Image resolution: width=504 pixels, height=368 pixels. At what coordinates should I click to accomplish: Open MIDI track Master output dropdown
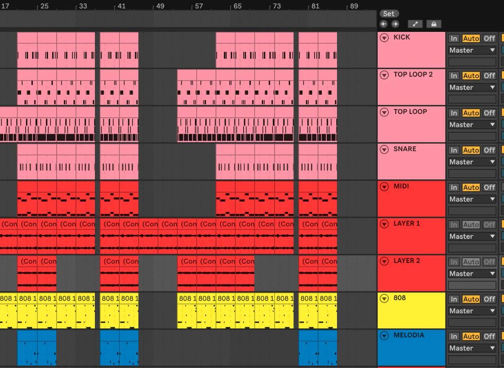[x=472, y=199]
